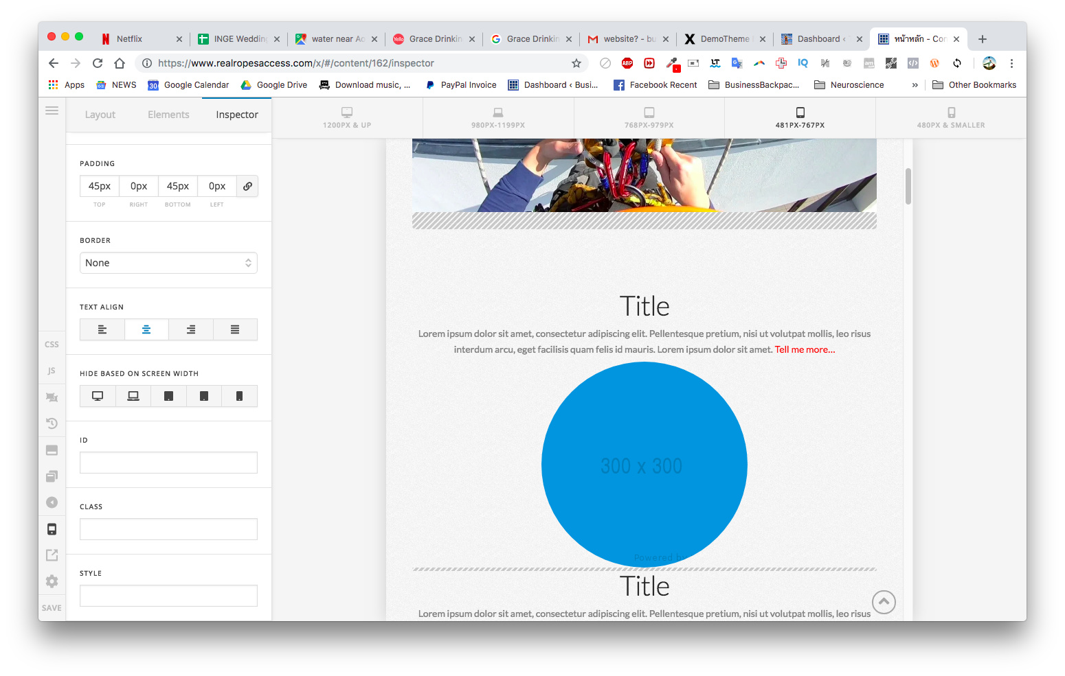Click the back-arrow circle icon in sidebar
1065x676 pixels.
point(52,502)
